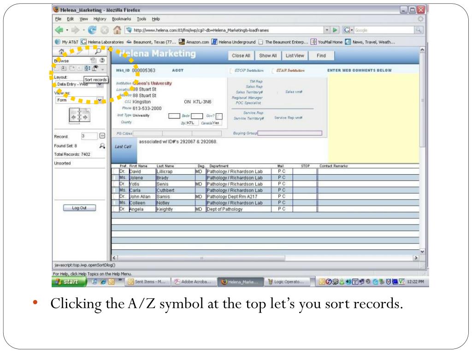The width and height of the screenshot is (472, 354).
Task: Open the View menu
Action: point(84,18)
